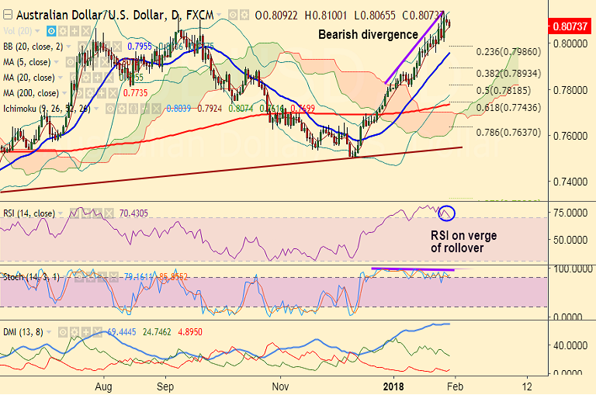This screenshot has width=596, height=395.
Task: Expand the BB (20, close, 2) dropdown
Action: click(68, 47)
